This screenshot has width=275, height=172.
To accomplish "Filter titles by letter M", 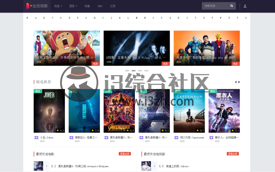I will 136,18.
